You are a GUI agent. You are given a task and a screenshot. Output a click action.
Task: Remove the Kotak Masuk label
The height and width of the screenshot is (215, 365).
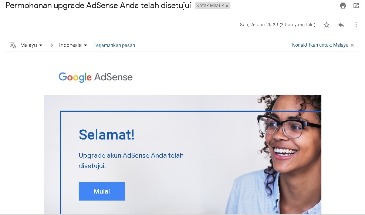(227, 6)
